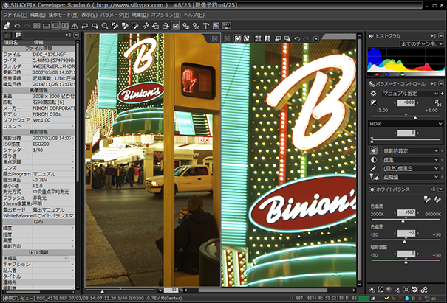Open tone curve tab icon at panel bottom
Screen dimensions: 447x303
click(x=381, y=290)
